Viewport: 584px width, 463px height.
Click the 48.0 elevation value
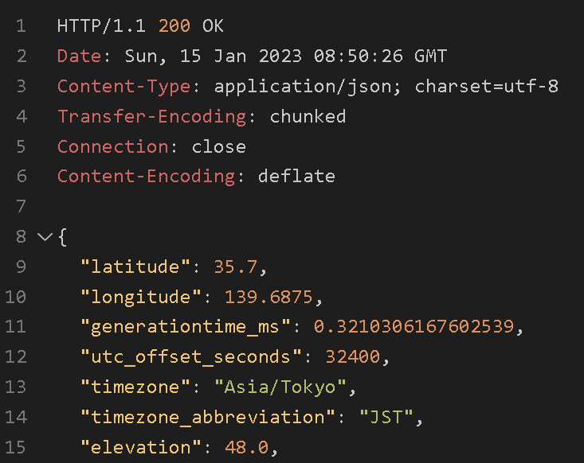[246, 448]
